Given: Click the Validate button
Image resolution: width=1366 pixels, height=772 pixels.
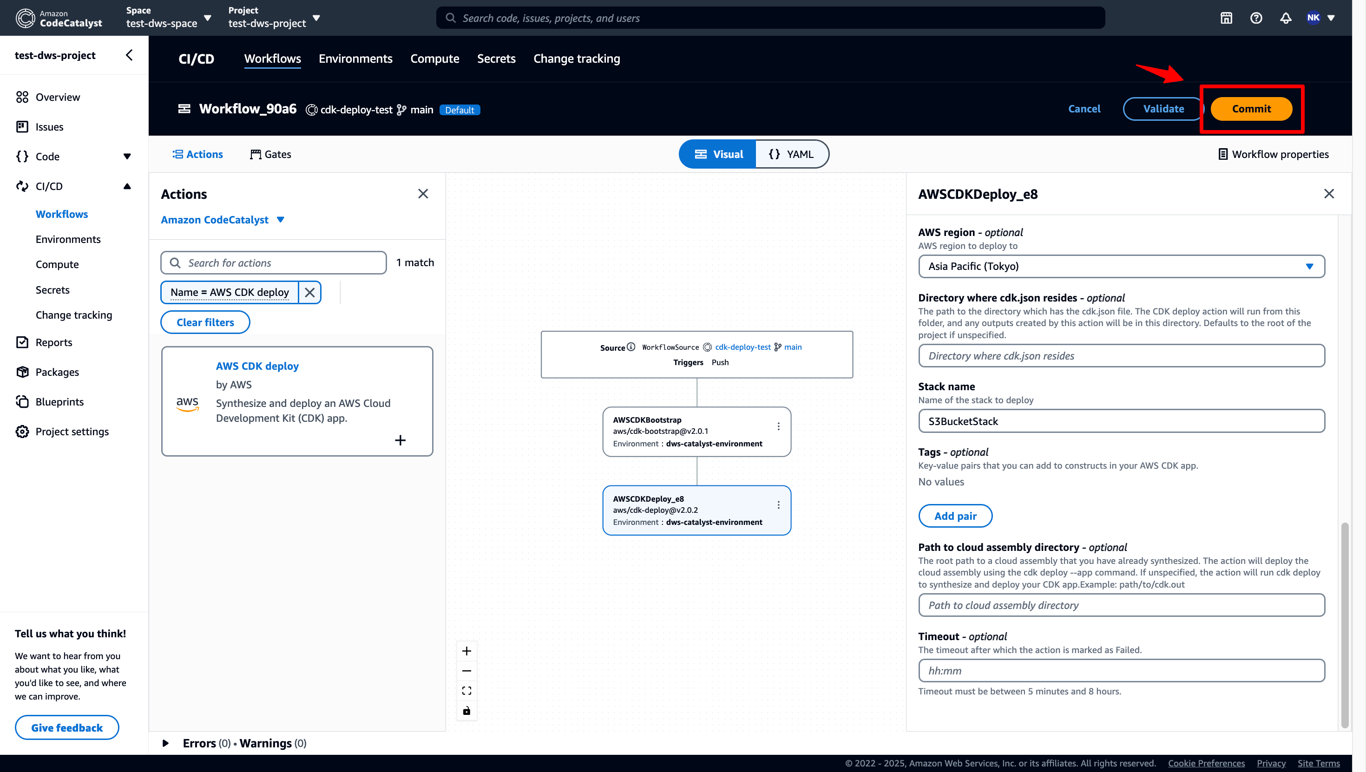Looking at the screenshot, I should (x=1163, y=109).
